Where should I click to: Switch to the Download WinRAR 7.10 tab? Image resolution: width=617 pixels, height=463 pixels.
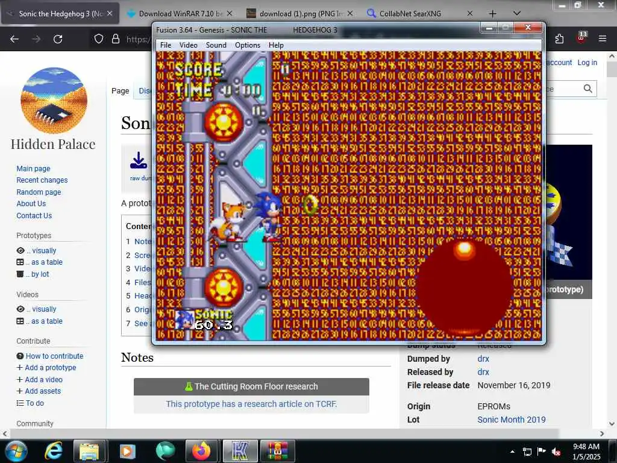pyautogui.click(x=181, y=14)
